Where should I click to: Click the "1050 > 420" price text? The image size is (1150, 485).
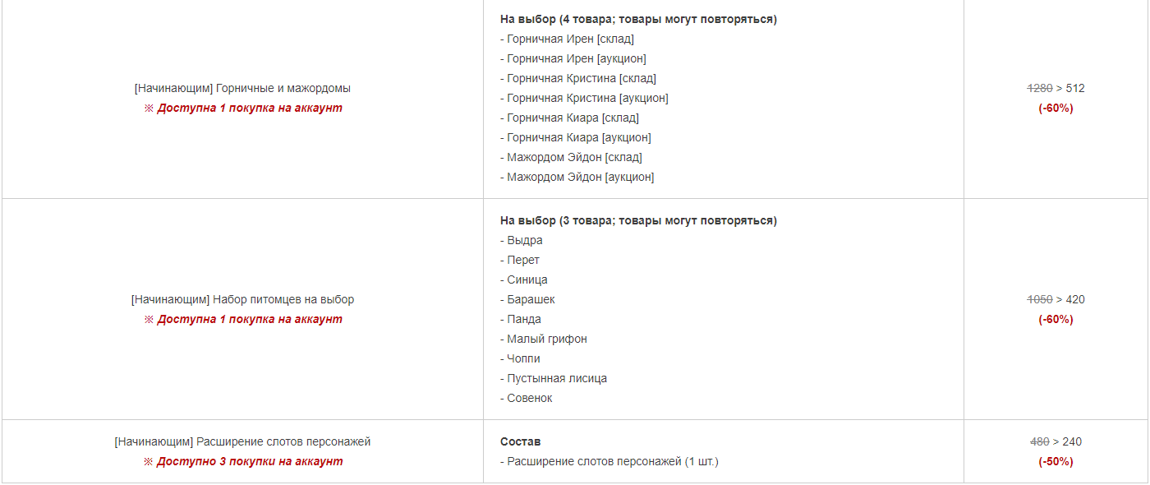coord(1056,299)
